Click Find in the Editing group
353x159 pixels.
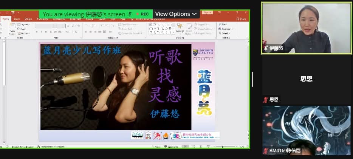(x=223, y=24)
